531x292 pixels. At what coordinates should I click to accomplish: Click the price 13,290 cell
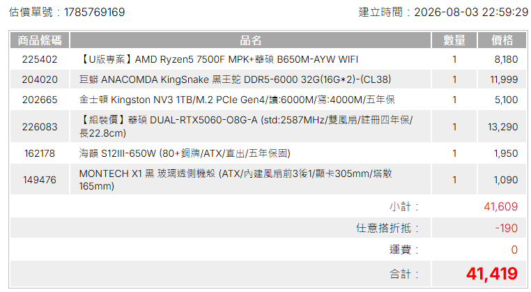pos(502,126)
